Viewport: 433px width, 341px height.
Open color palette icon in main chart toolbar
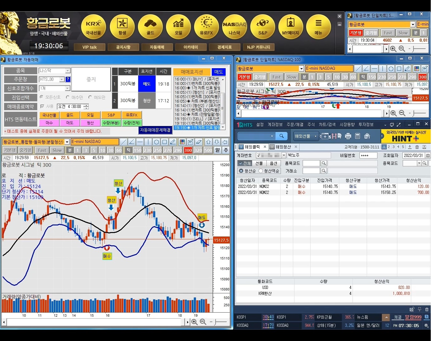[x=182, y=142]
